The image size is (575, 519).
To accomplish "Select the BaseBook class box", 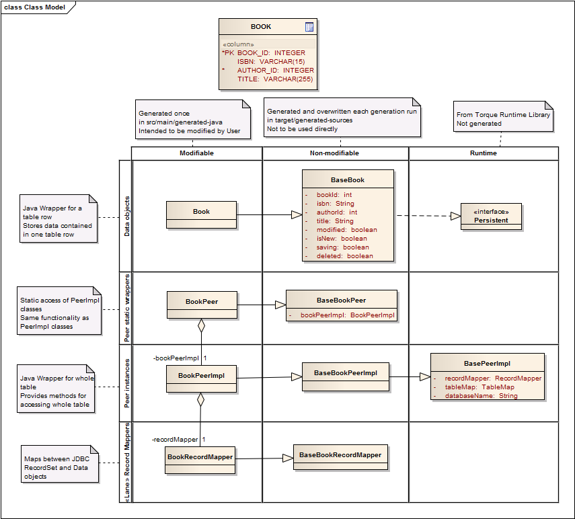I will pos(348,180).
